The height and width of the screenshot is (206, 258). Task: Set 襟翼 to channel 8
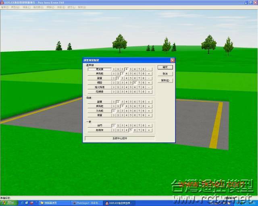coord(144,115)
